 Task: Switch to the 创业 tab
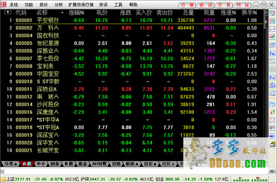[55, 164]
